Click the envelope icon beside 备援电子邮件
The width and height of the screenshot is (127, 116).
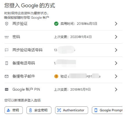(7, 76)
